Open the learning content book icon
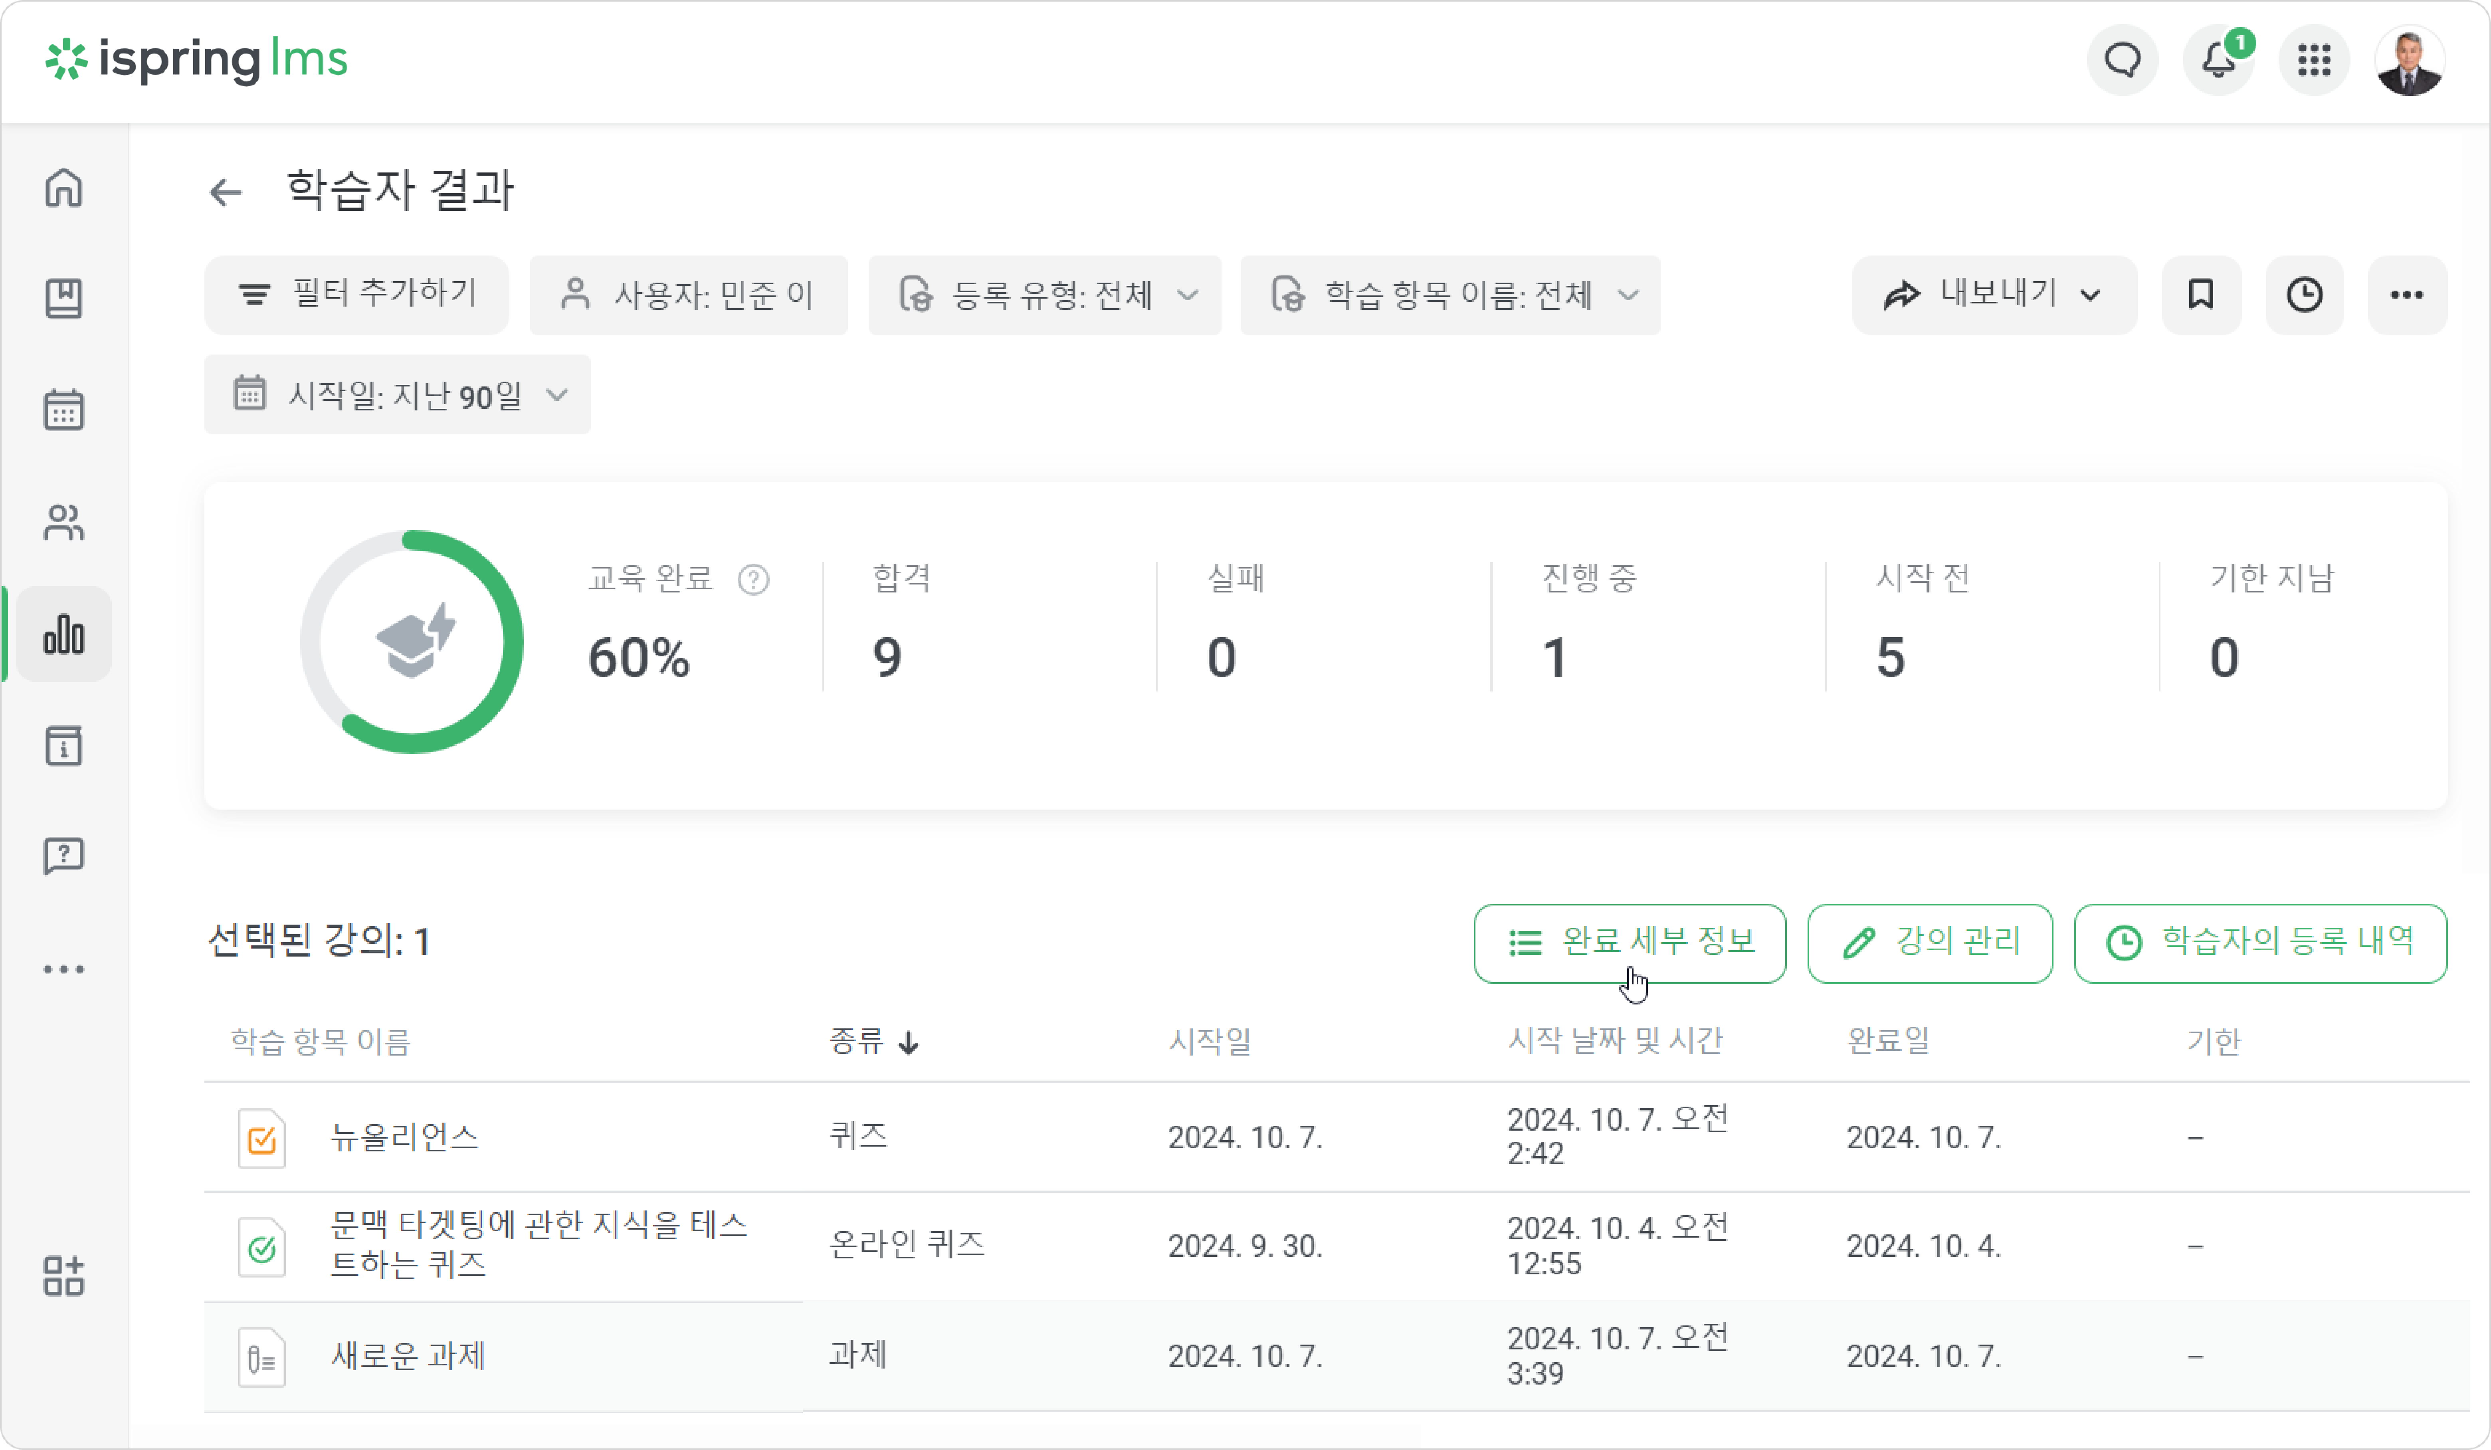This screenshot has height=1450, width=2491. coord(64,299)
